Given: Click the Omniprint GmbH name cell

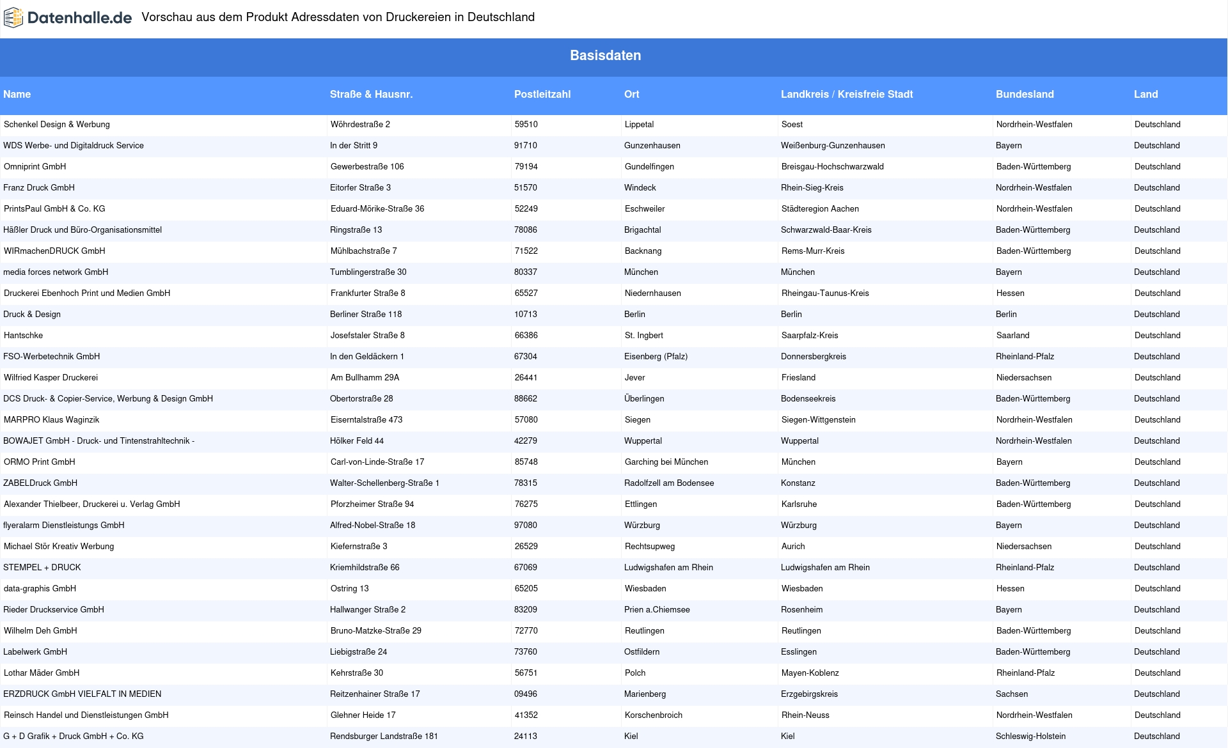Looking at the screenshot, I should (x=35, y=167).
